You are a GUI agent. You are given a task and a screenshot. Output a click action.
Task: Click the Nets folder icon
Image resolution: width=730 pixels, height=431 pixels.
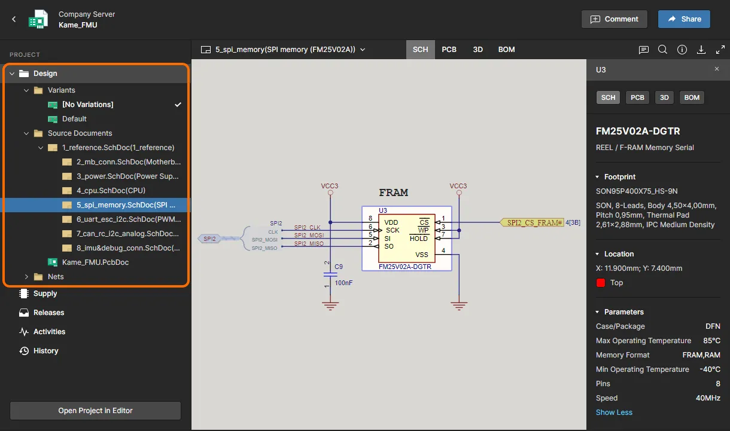point(38,277)
